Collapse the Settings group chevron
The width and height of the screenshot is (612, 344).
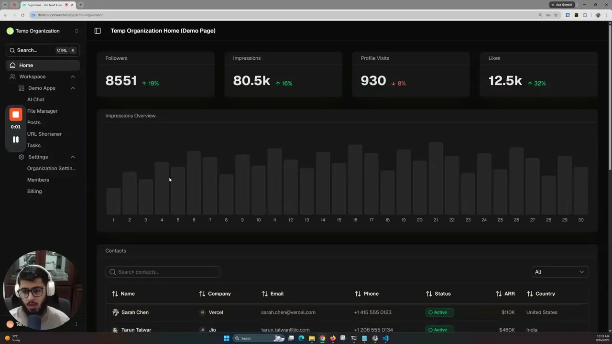tap(73, 157)
